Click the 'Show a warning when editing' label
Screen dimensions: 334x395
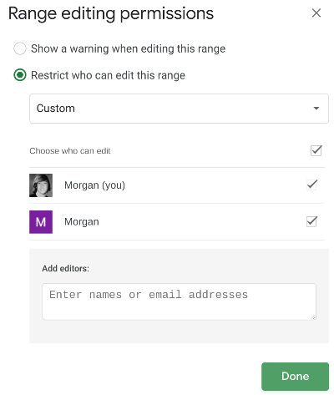[x=128, y=48]
